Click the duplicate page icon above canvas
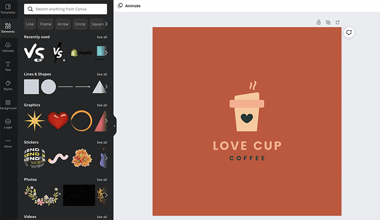380x220 pixels. coord(328,22)
